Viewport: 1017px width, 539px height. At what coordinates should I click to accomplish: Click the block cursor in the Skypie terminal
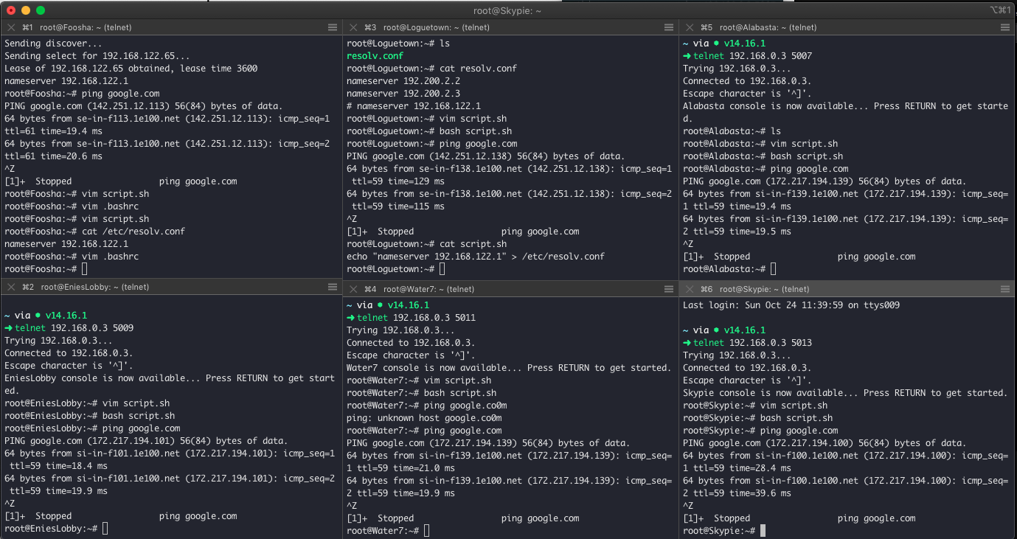(x=765, y=530)
